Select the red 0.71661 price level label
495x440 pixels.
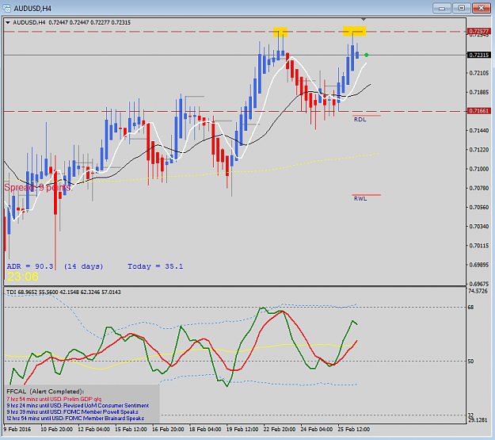pos(479,111)
